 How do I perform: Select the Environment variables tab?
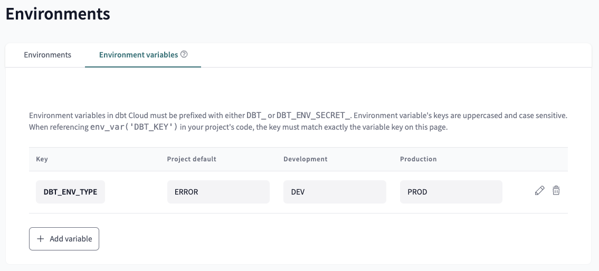pos(138,55)
